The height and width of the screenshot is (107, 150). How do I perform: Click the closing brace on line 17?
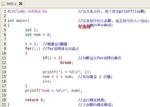[x=26, y=86]
